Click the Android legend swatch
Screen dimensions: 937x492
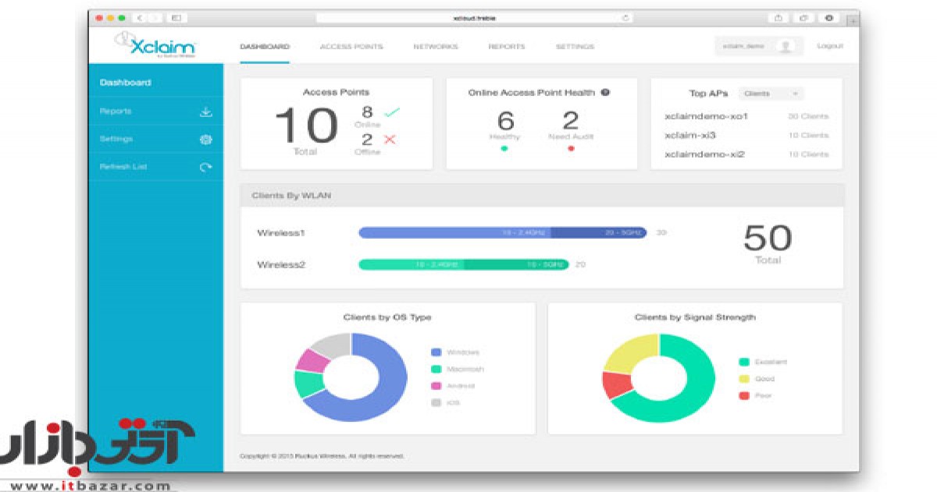[436, 386]
